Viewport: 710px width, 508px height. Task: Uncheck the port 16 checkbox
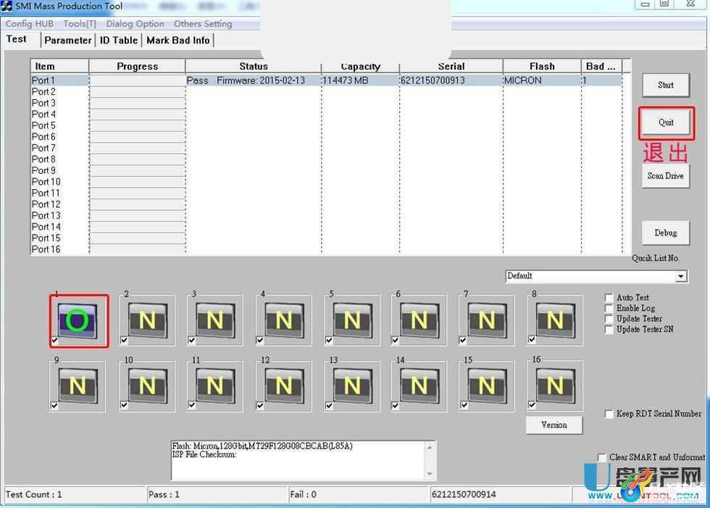coord(532,405)
